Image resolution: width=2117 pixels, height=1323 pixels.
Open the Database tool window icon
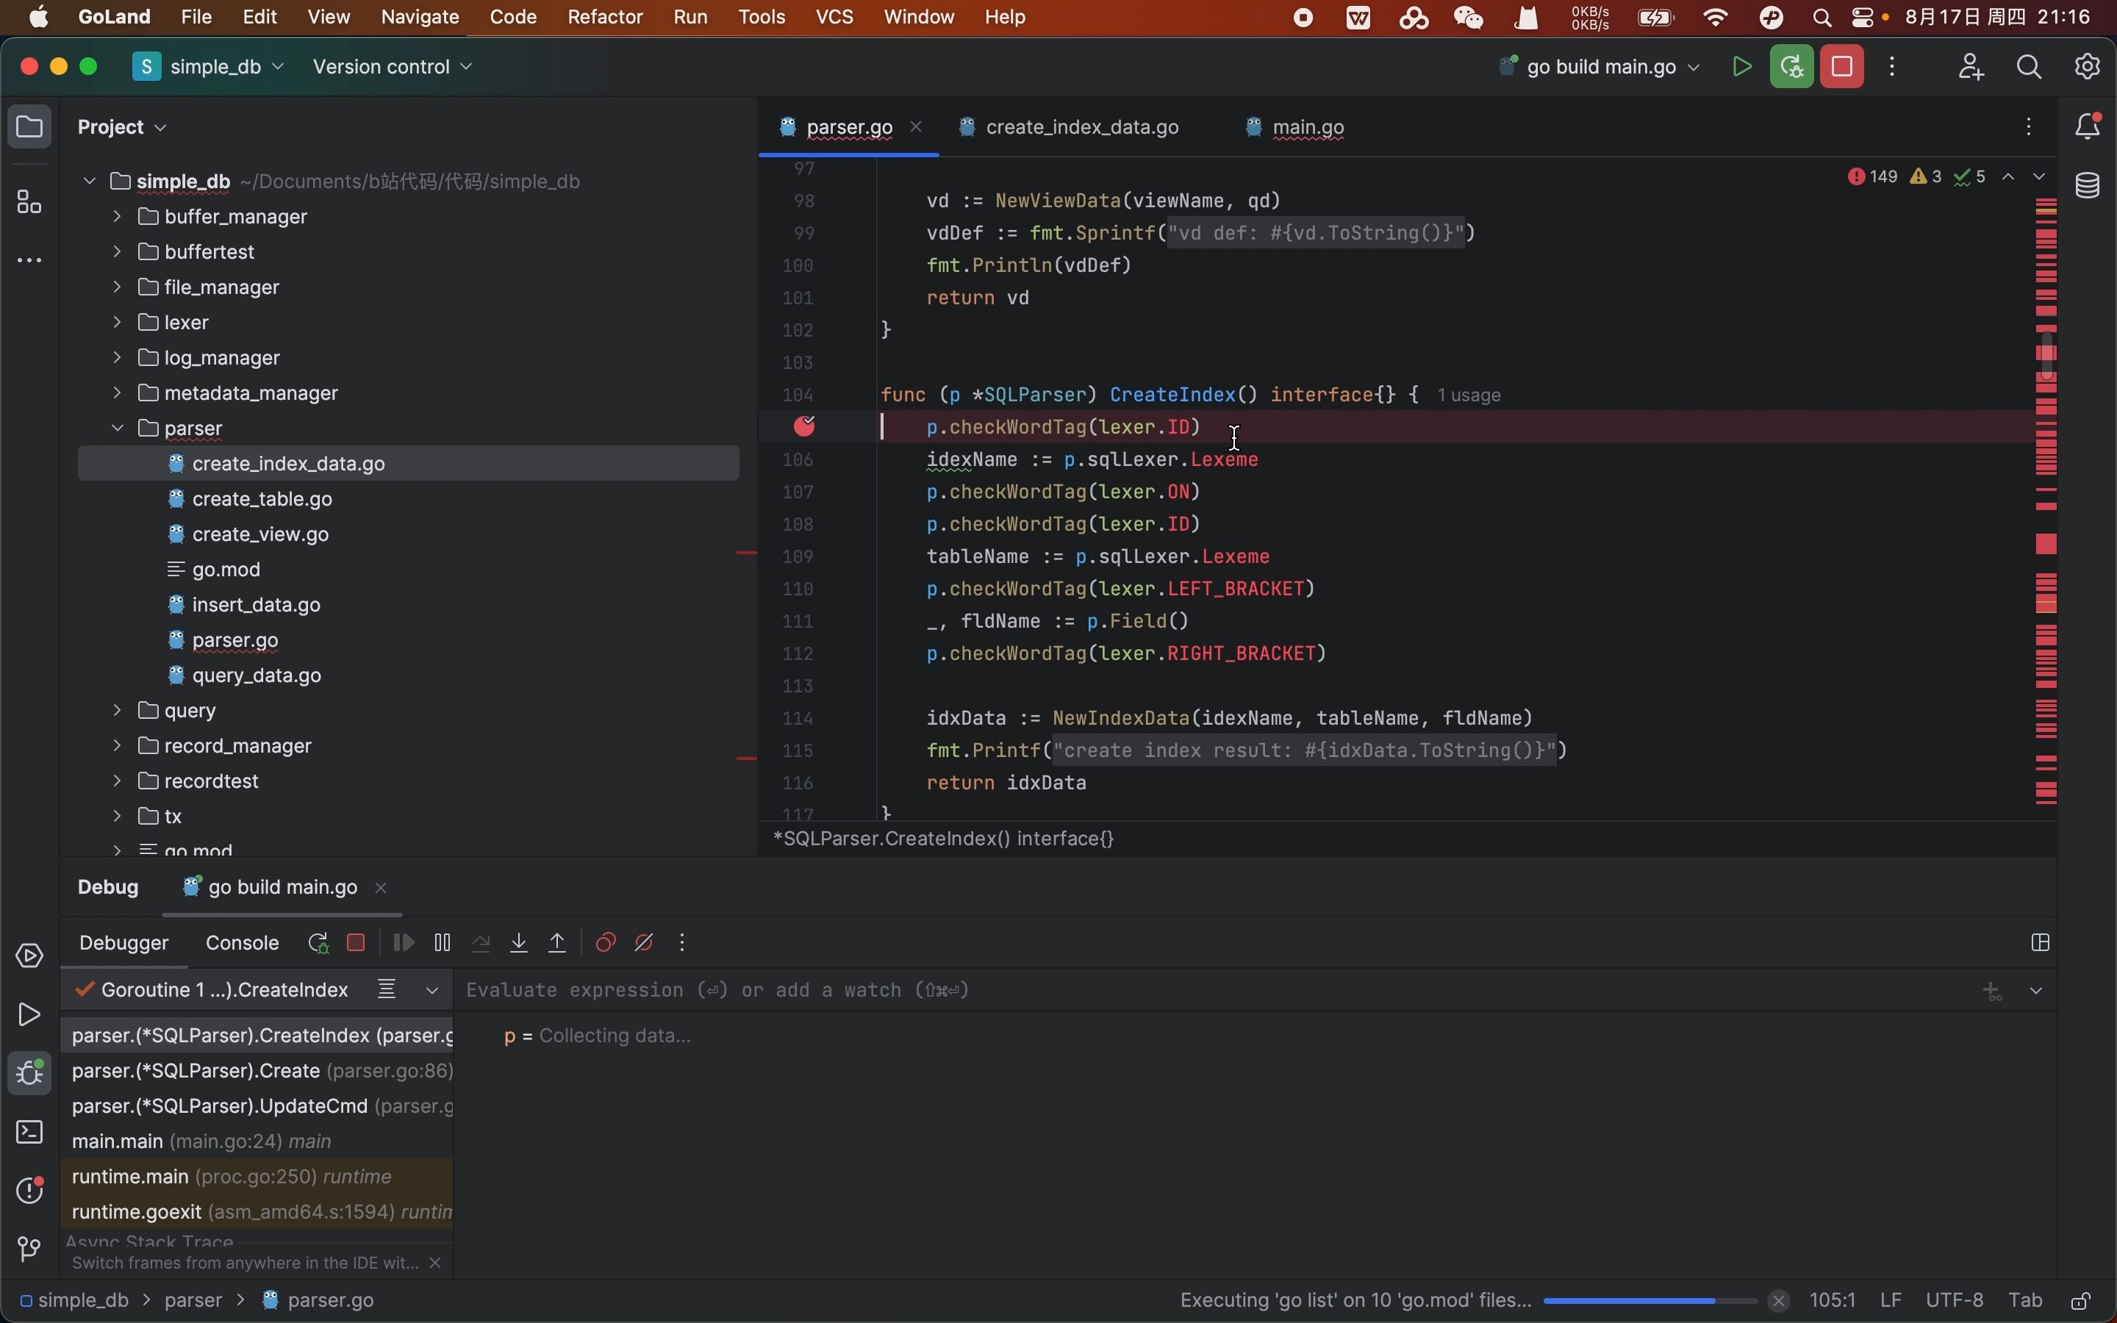click(2088, 185)
